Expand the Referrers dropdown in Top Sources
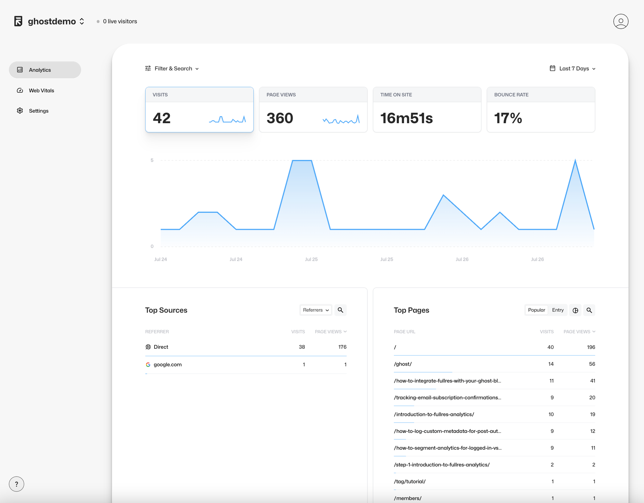This screenshot has height=503, width=644. click(x=316, y=310)
